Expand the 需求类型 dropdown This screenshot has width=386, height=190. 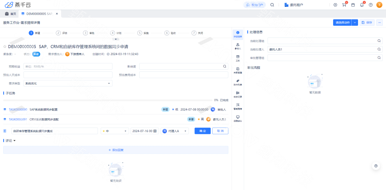pos(68,83)
